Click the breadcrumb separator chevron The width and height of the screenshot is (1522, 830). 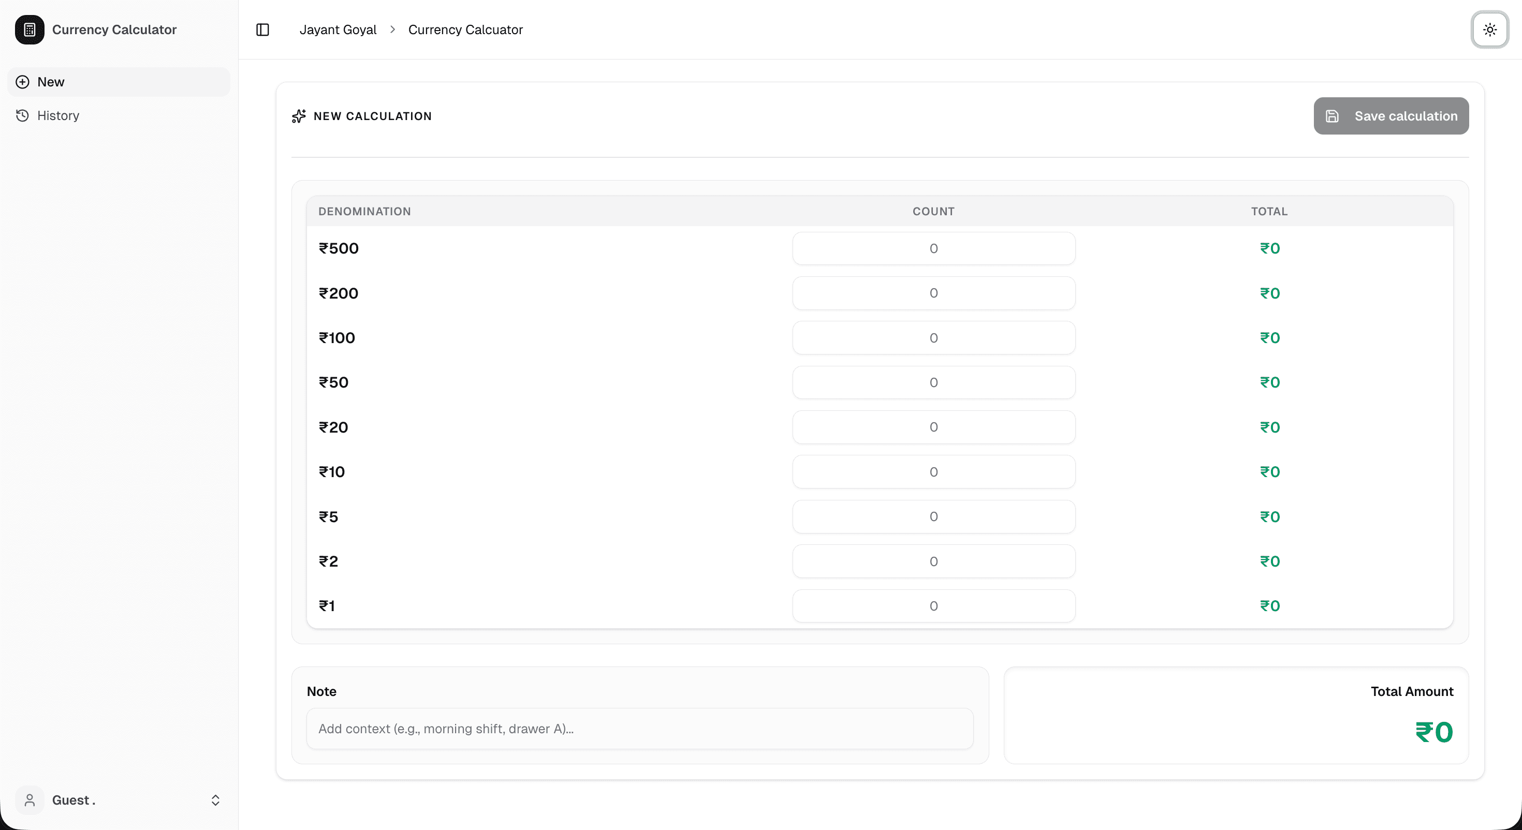(x=392, y=29)
